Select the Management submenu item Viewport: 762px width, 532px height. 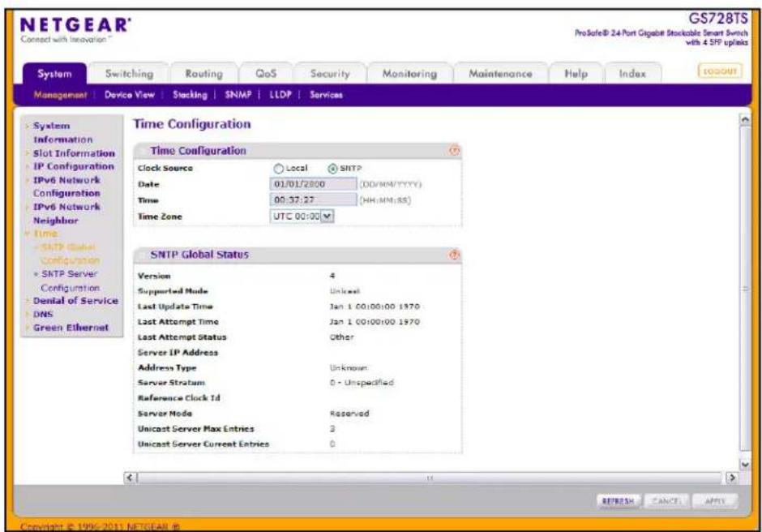coord(60,95)
